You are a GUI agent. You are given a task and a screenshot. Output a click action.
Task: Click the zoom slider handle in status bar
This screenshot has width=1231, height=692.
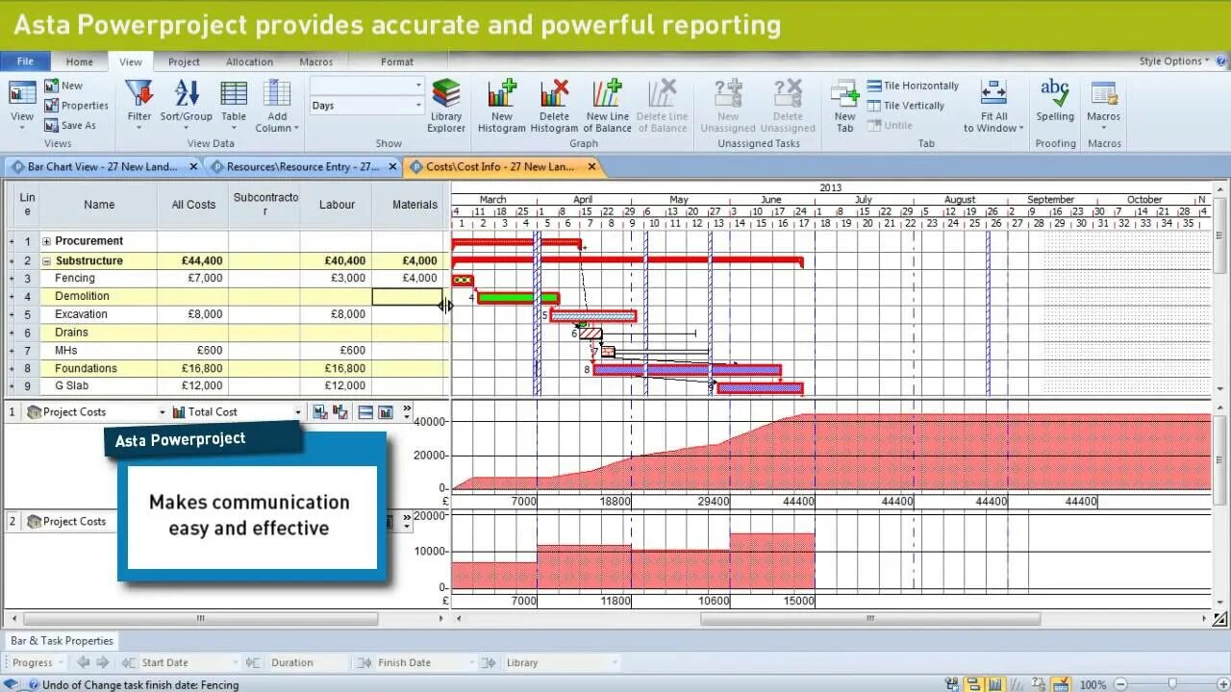1172,684
